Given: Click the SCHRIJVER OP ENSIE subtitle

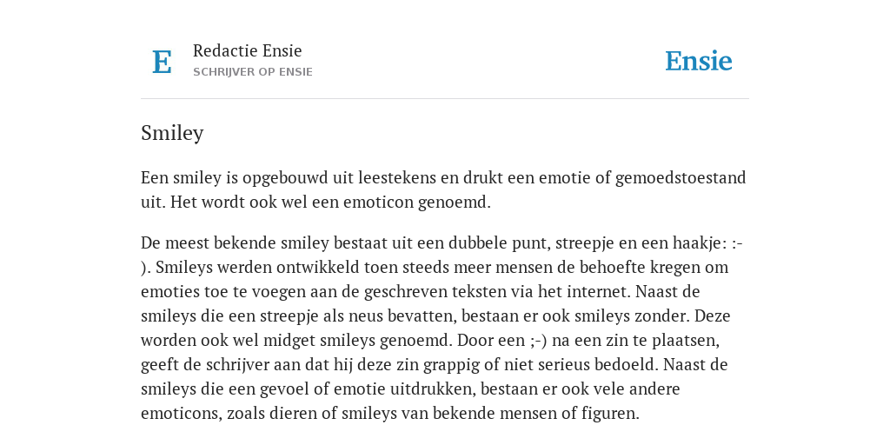Looking at the screenshot, I should point(253,72).
